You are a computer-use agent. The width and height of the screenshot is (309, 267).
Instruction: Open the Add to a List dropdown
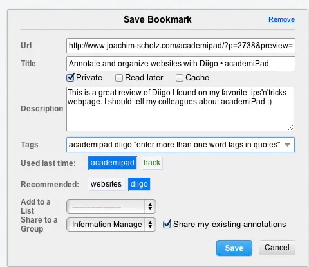(x=111, y=207)
